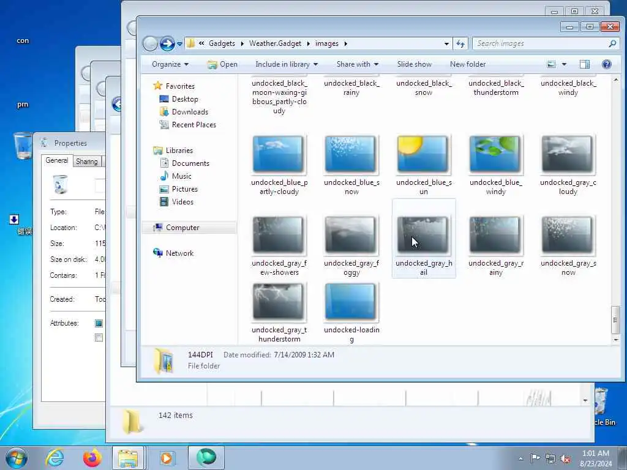Click the file list scroll down arrow
This screenshot has height=470, width=627.
click(x=616, y=340)
